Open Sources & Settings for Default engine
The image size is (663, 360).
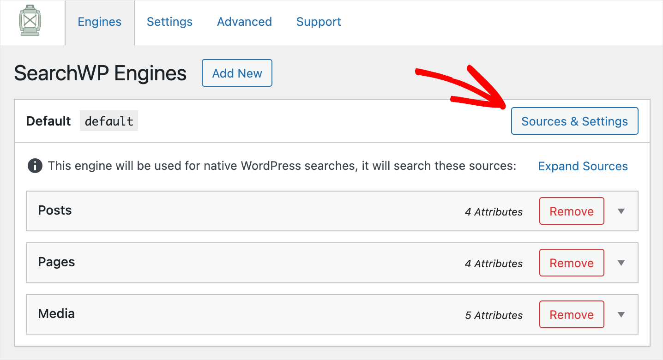coord(575,121)
